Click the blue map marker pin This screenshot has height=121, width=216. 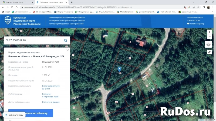click(120, 70)
